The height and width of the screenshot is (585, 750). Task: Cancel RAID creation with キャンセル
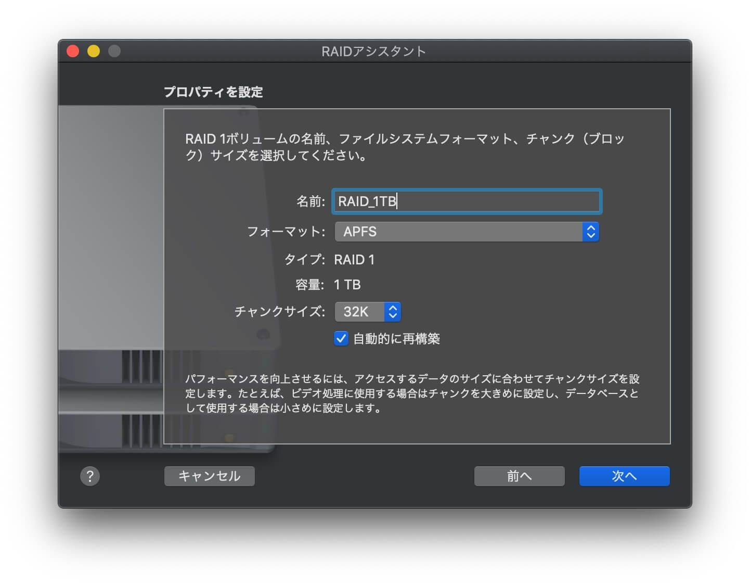click(209, 476)
